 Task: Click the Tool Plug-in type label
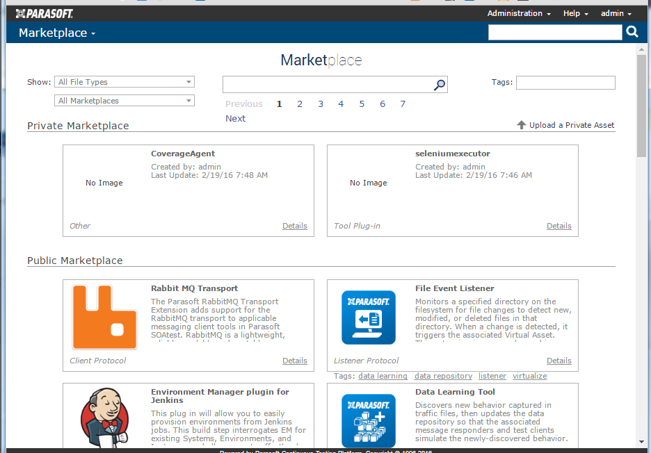click(357, 226)
